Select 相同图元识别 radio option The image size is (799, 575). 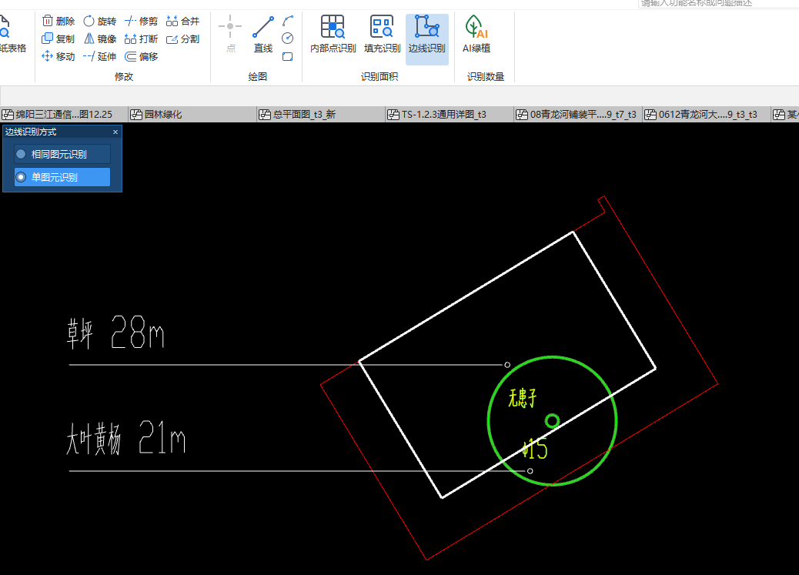click(59, 154)
